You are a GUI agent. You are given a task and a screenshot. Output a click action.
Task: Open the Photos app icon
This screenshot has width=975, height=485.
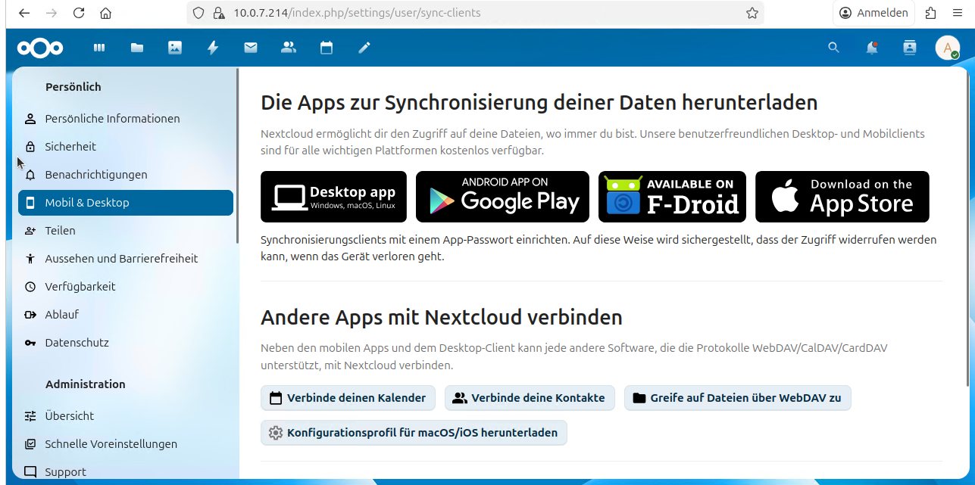175,48
